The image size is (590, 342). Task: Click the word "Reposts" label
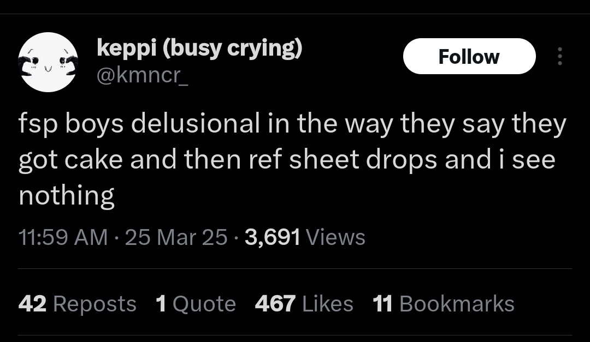(95, 304)
